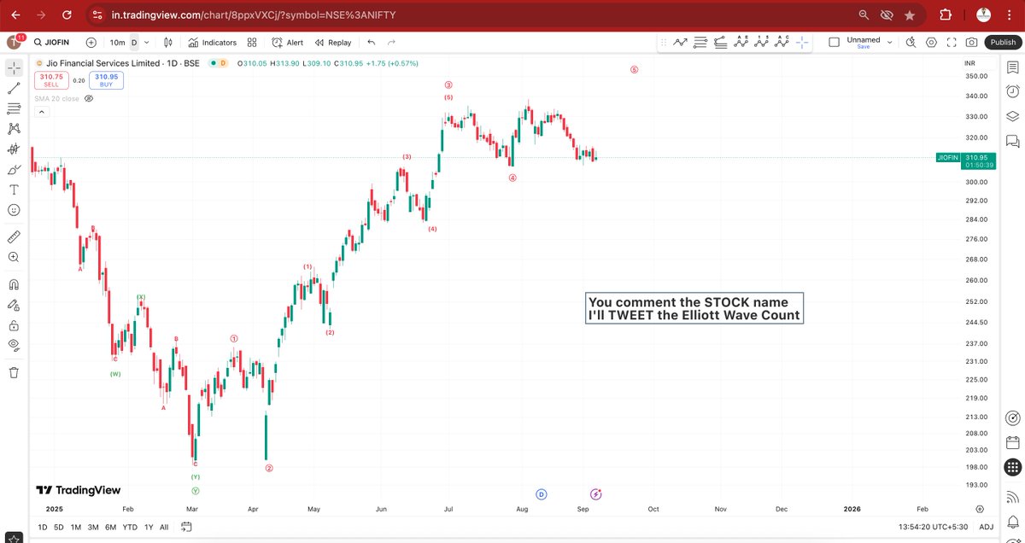Open the Fibonacci retracement tool group

coord(14,108)
